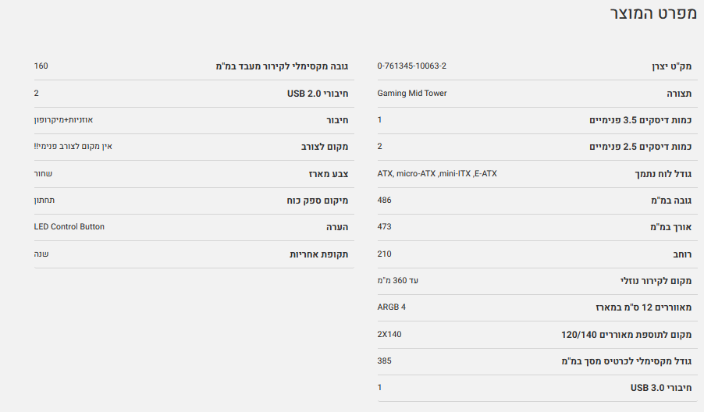Click the מיקום ספק כוח label
The image size is (704, 412).
click(x=318, y=201)
